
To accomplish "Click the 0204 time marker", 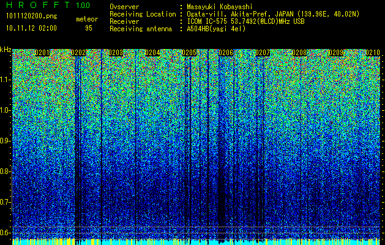I will pos(152,53).
